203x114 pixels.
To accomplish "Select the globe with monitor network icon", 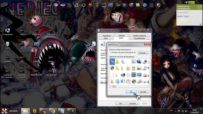I will pyautogui.click(x=139, y=62).
